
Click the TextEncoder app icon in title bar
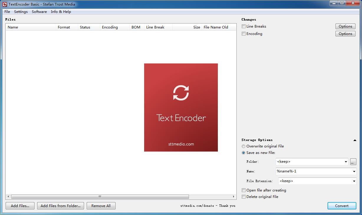pos(4,4)
